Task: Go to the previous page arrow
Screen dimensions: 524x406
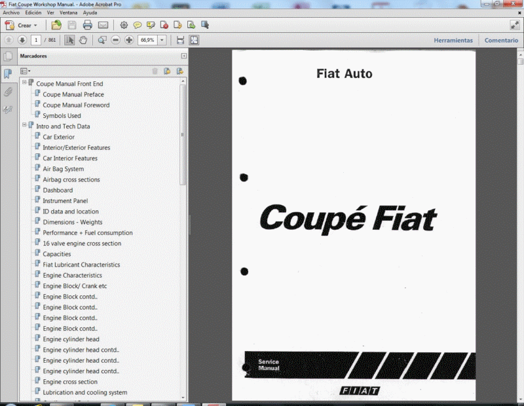Action: 9,40
